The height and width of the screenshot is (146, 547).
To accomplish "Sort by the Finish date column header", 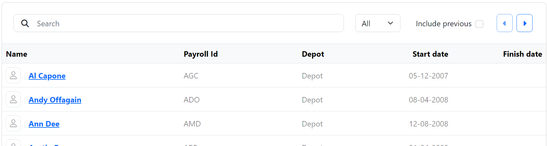I will point(522,54).
